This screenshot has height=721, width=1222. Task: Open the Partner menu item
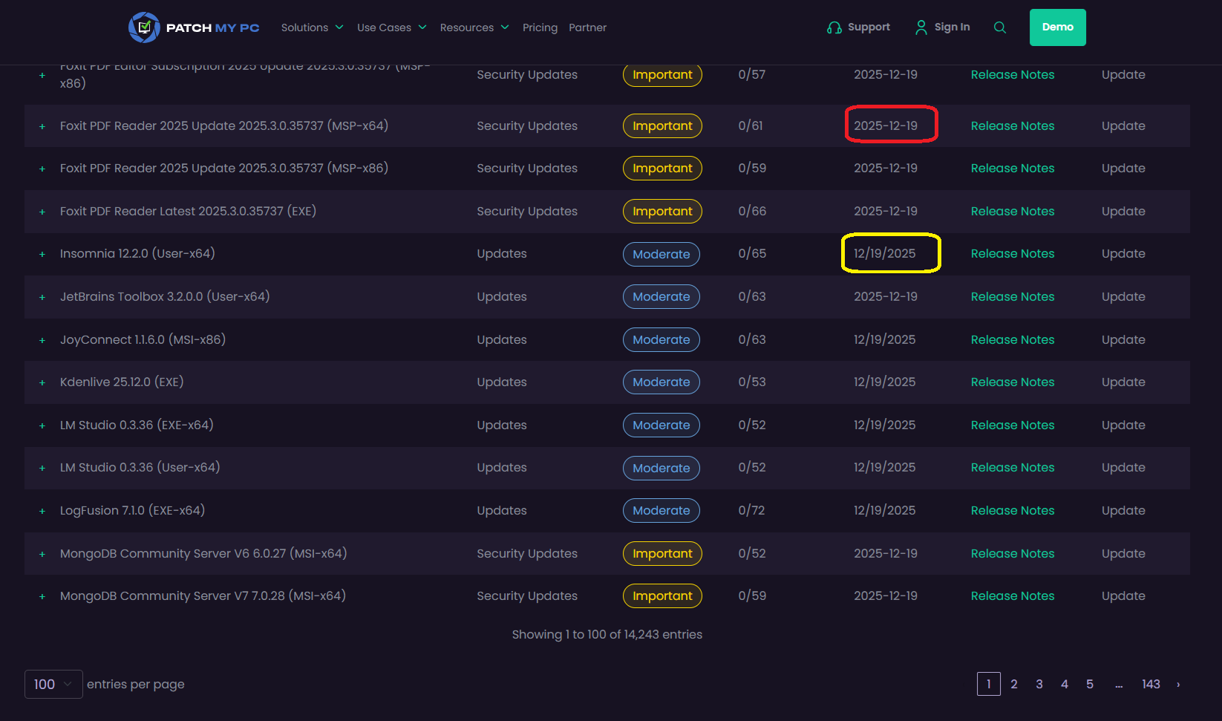587,27
